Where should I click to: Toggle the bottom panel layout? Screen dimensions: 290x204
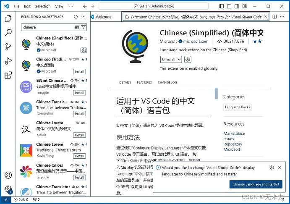click(x=229, y=6)
